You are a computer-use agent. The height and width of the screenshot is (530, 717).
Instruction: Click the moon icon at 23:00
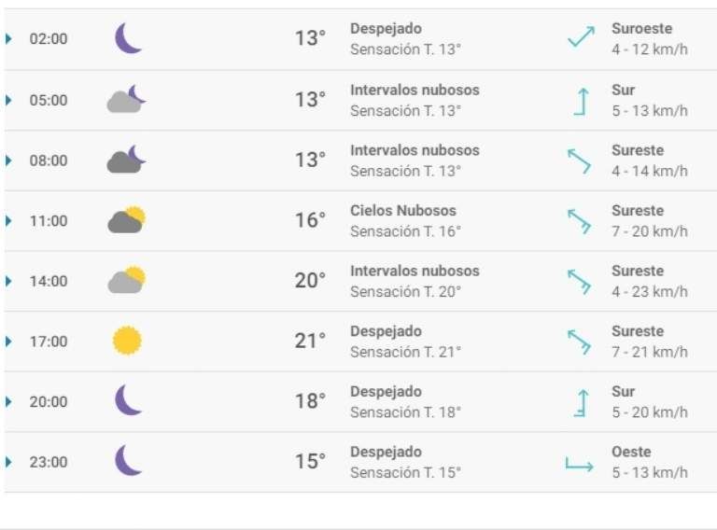tap(128, 461)
